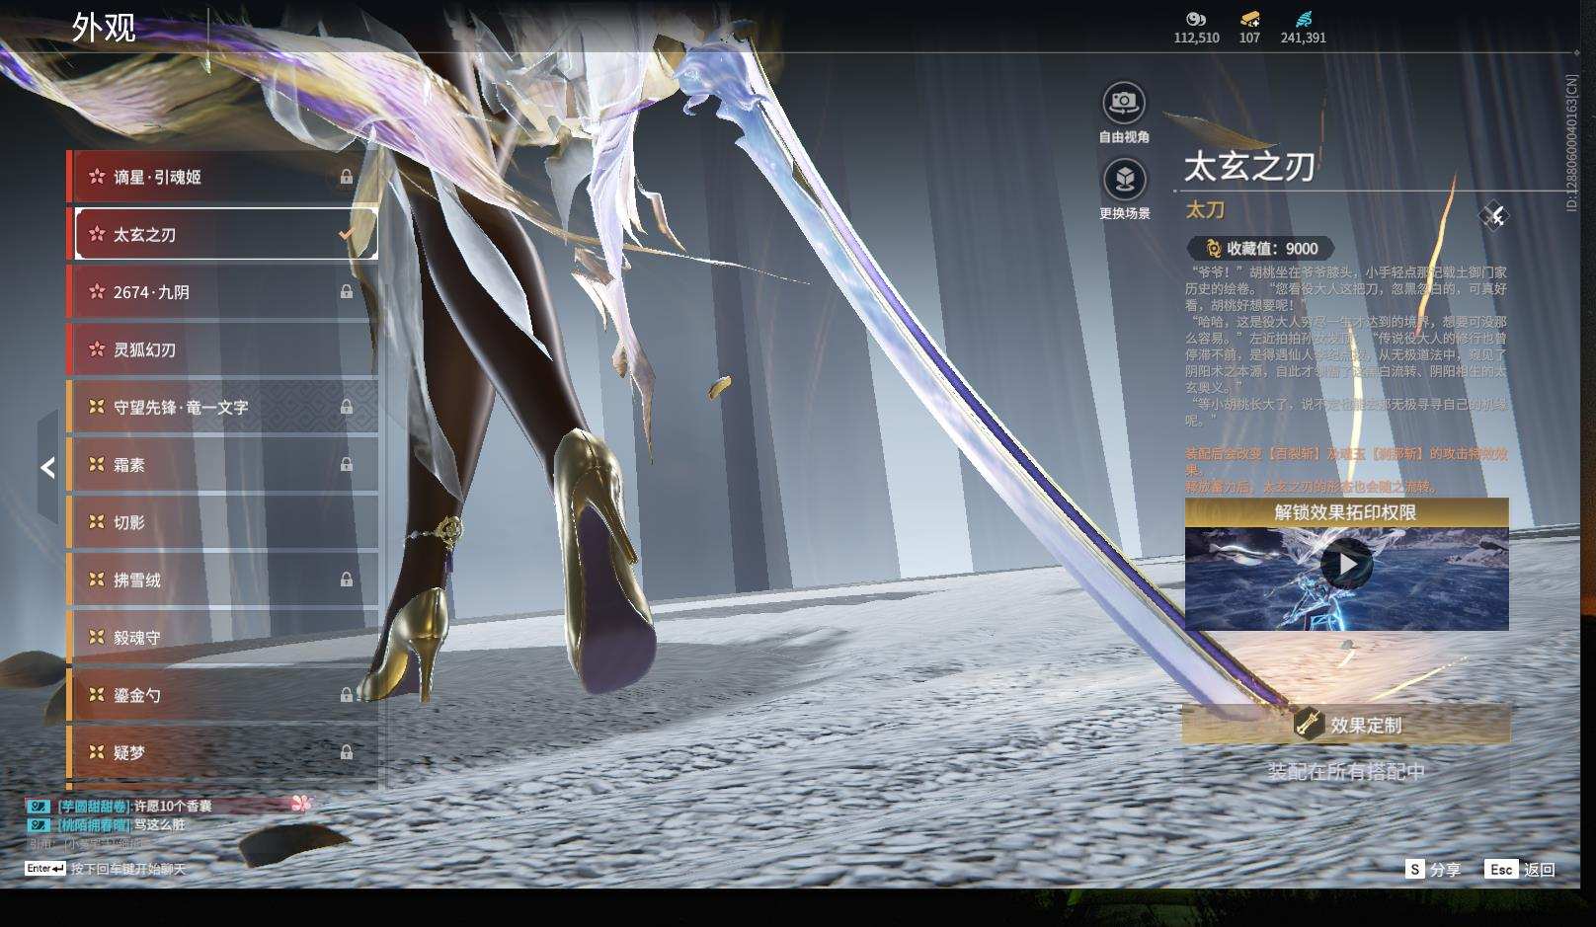The image size is (1596, 927).
Task: Play the skin effect preview video
Action: 1345,565
